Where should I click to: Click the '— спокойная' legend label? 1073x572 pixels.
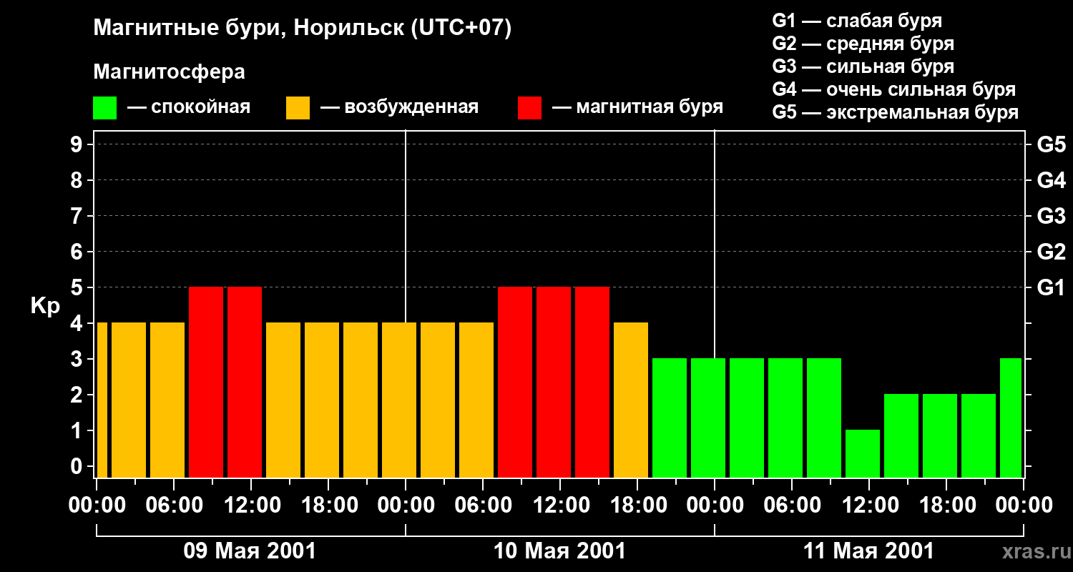(189, 108)
